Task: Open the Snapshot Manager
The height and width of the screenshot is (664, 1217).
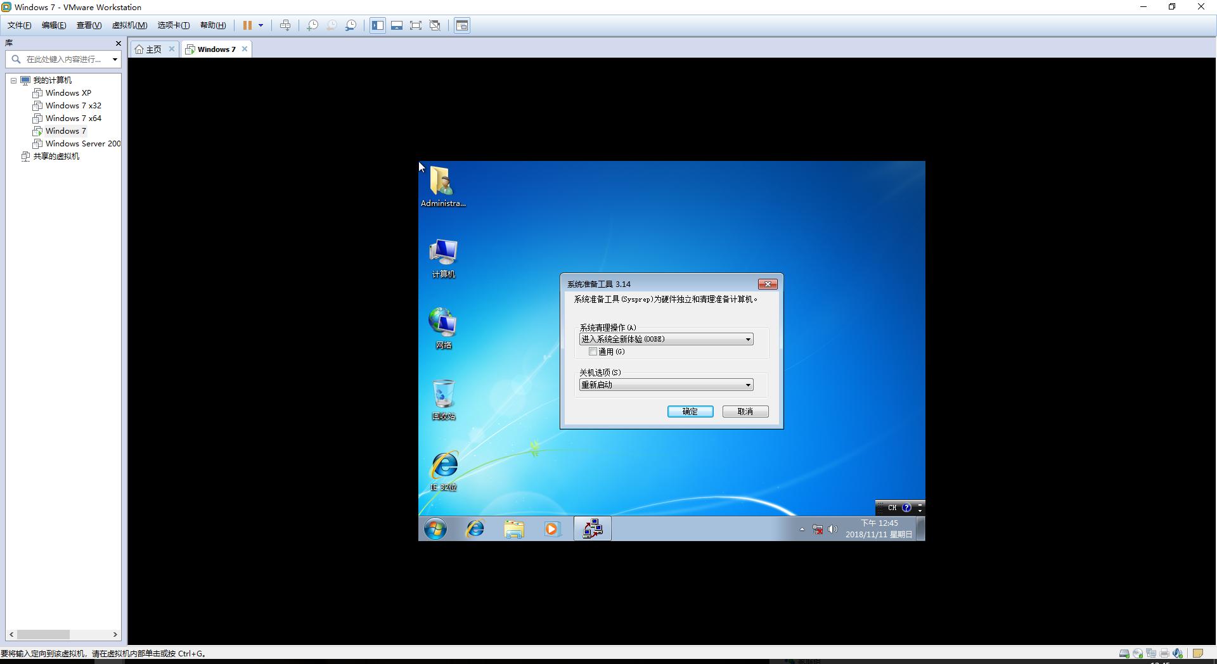Action: (351, 25)
